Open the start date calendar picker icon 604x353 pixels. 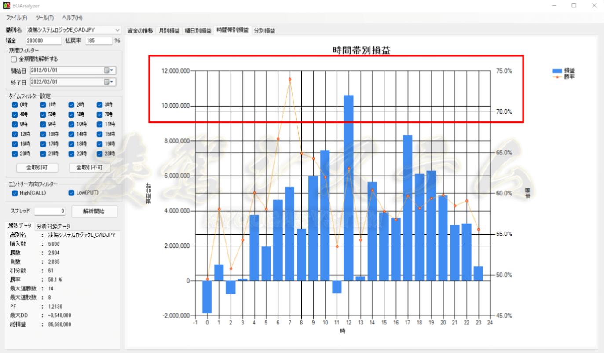tap(108, 70)
